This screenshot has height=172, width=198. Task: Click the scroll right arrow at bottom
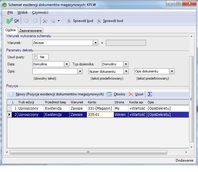coord(186,152)
